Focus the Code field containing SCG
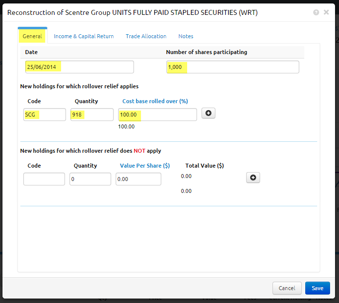Screen dimensions: 339x303 pos(45,115)
